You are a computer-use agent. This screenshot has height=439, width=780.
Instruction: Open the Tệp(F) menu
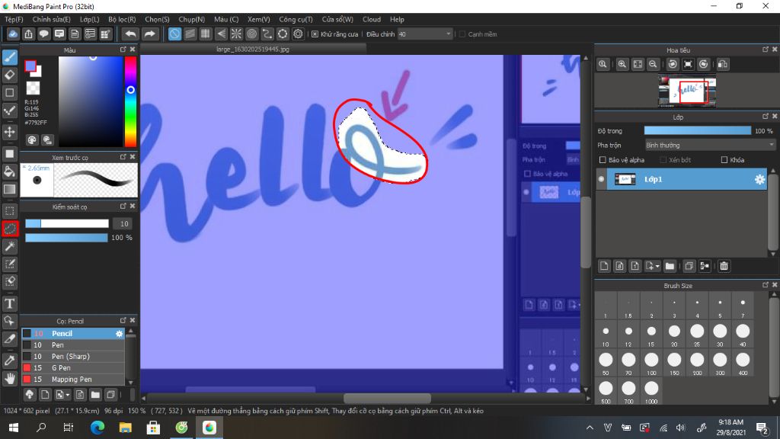pyautogui.click(x=14, y=19)
